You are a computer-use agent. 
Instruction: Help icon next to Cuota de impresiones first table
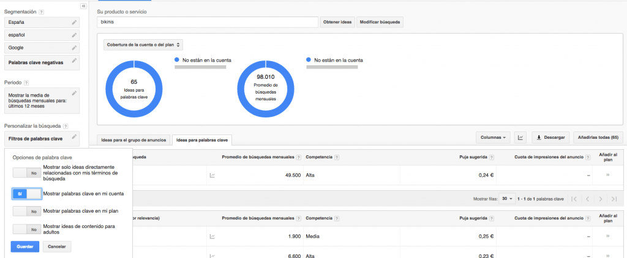[588, 157]
